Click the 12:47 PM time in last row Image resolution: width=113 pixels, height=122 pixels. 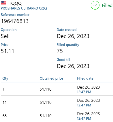pos(84,119)
